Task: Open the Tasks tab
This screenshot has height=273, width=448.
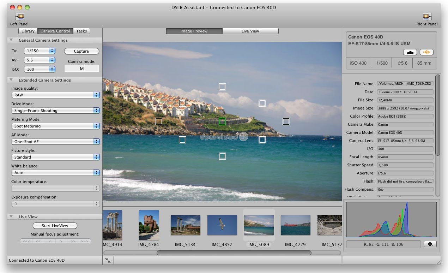Action: tap(81, 31)
